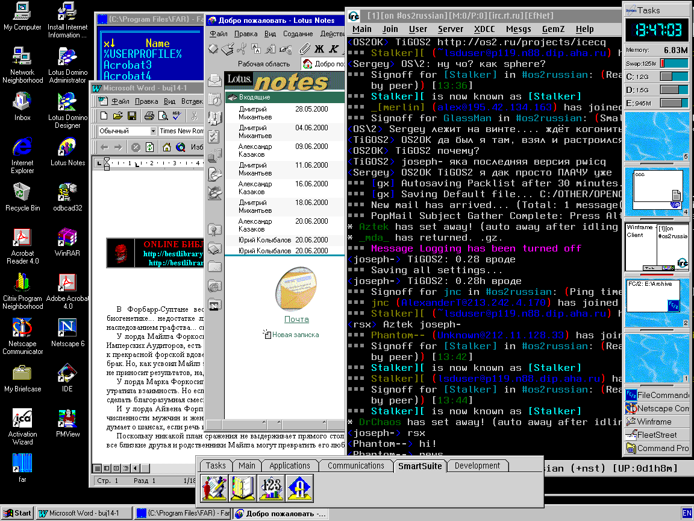Select FleetStreet in the Tasks panel list

click(x=657, y=435)
